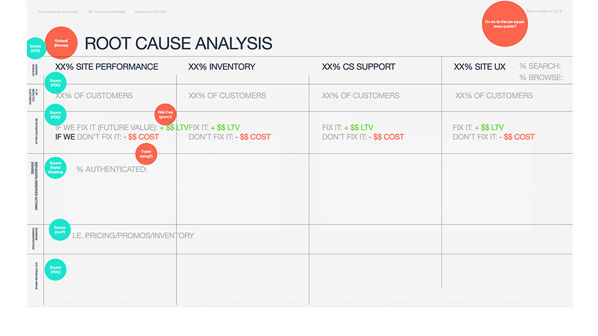The height and width of the screenshot is (336, 598).
Task: Click the teal Source (VOC) circle left of the title
Action: [x=36, y=48]
